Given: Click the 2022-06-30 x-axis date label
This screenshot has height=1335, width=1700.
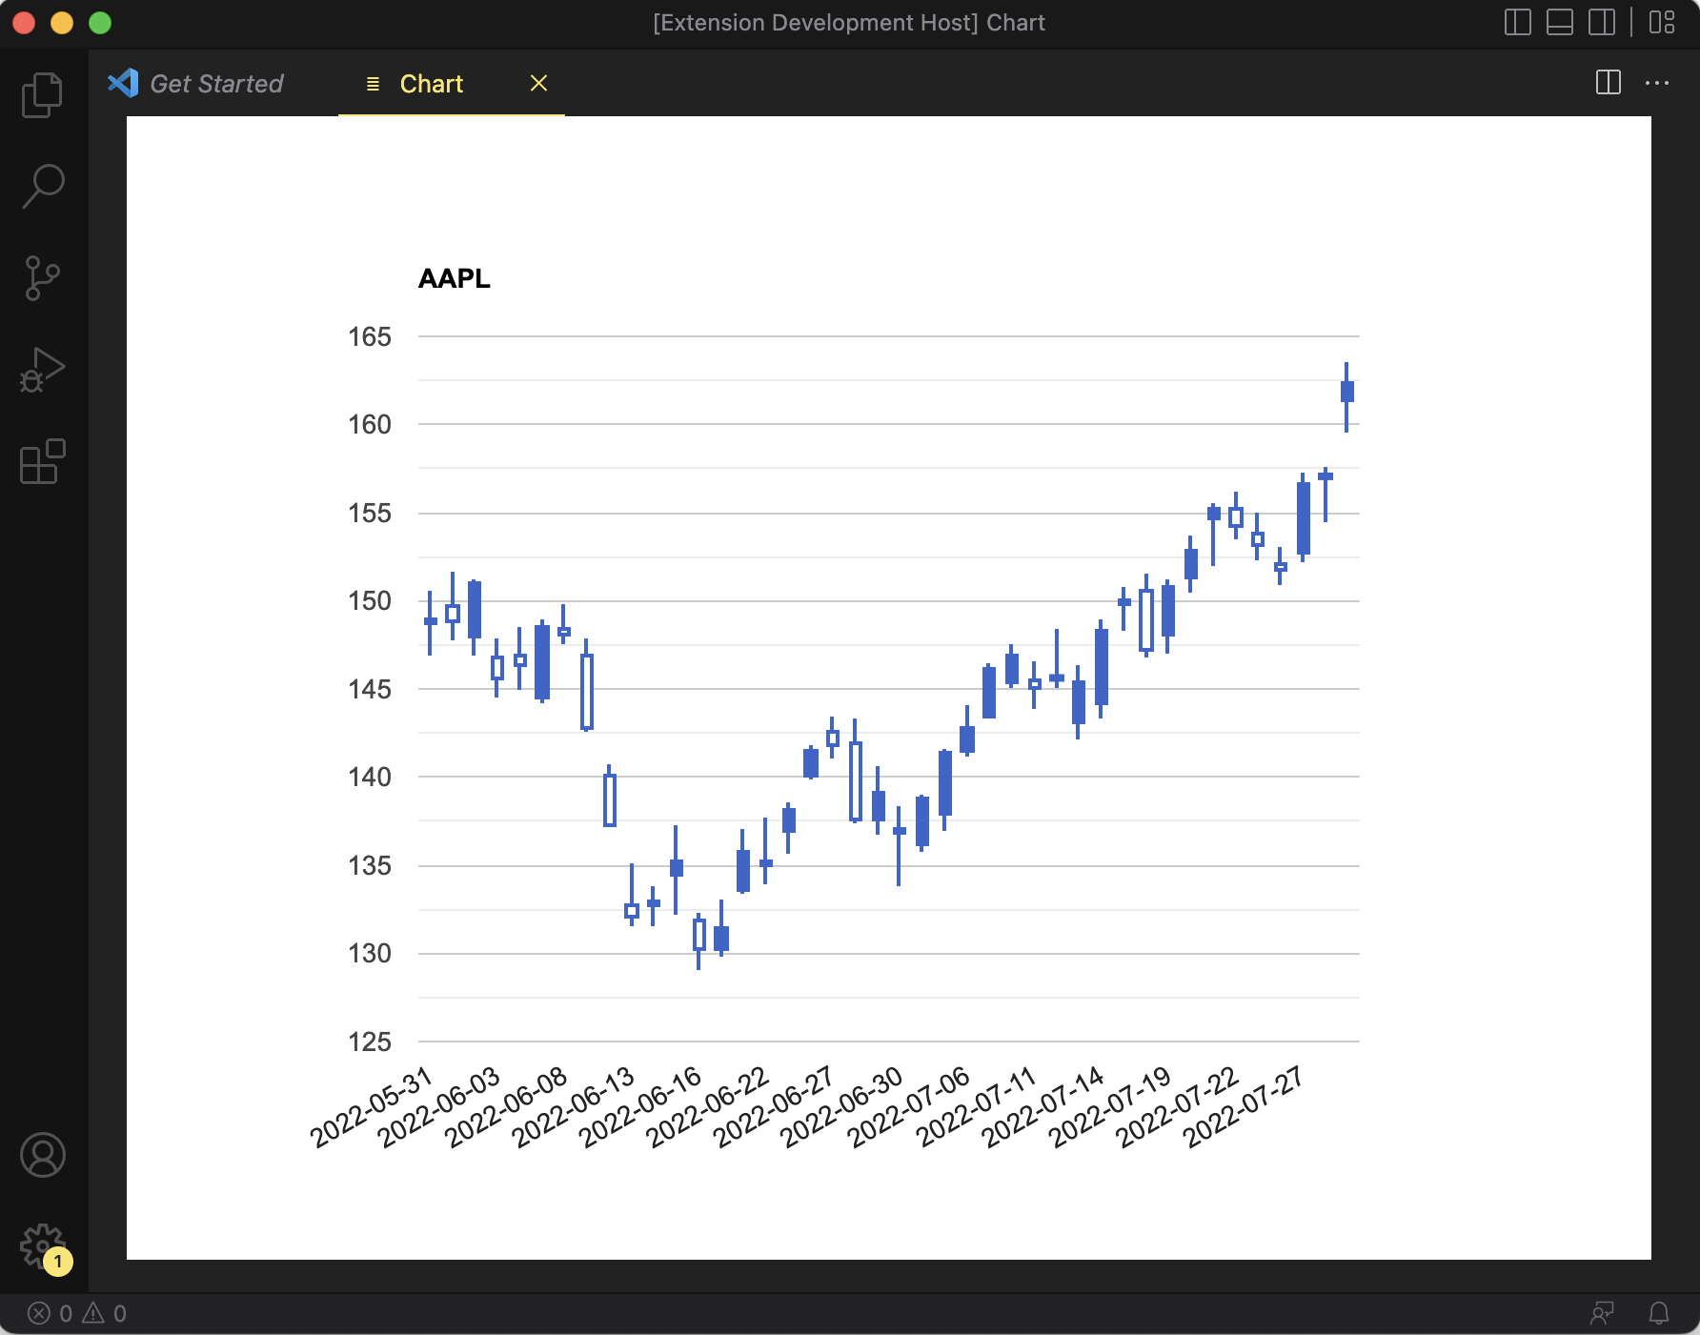Looking at the screenshot, I should [842, 1107].
